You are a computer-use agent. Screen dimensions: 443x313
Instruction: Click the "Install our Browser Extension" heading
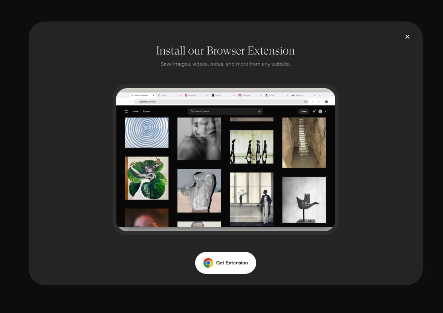coord(225,51)
